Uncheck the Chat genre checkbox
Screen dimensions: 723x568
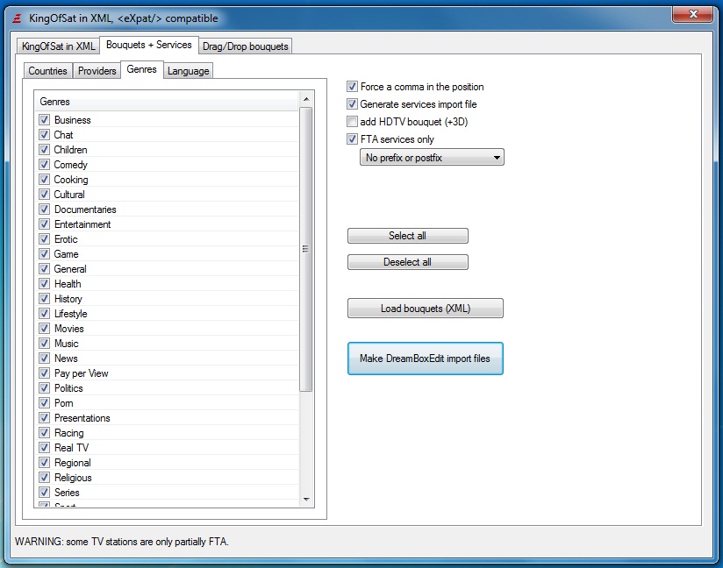click(x=44, y=134)
